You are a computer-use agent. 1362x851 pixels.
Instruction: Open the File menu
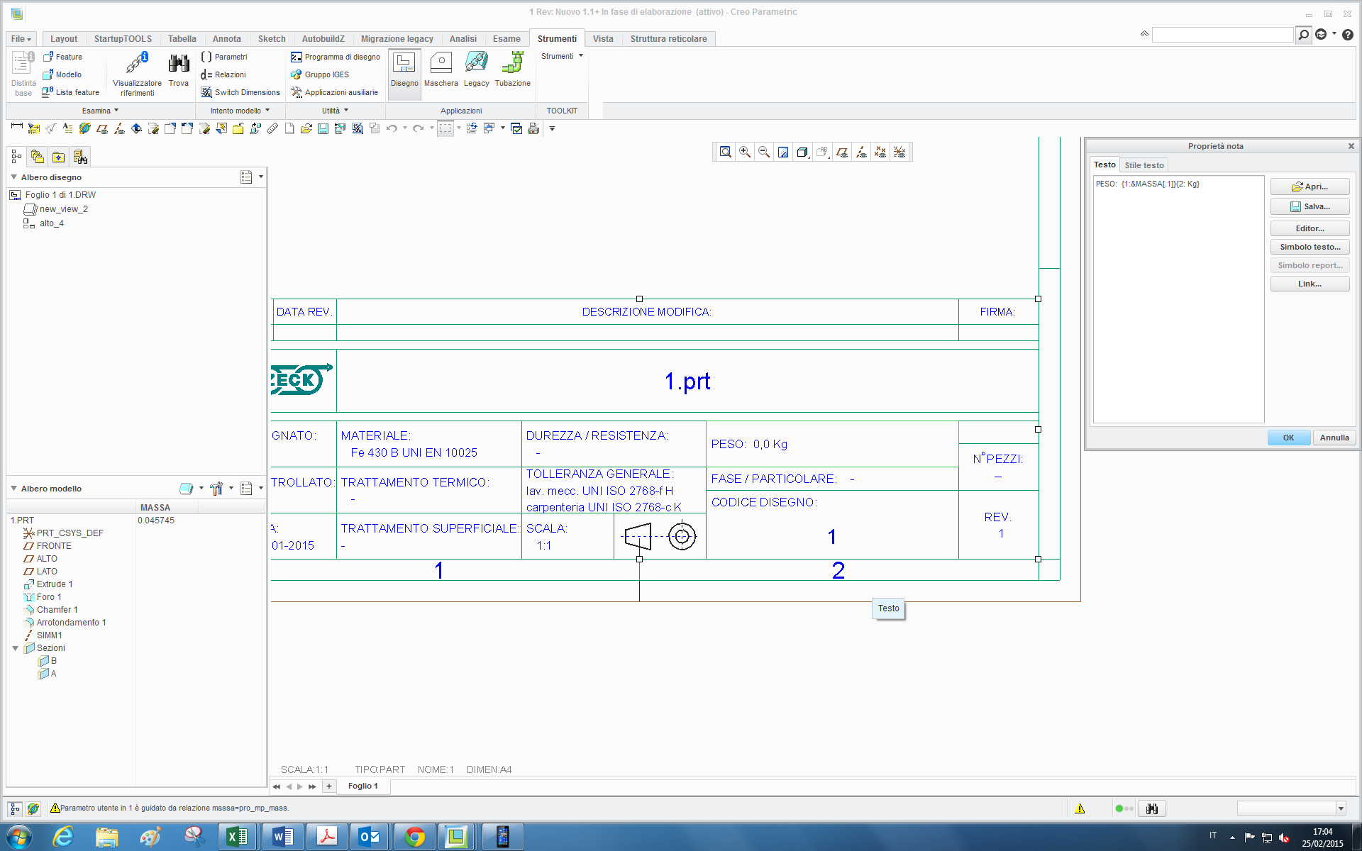(21, 39)
